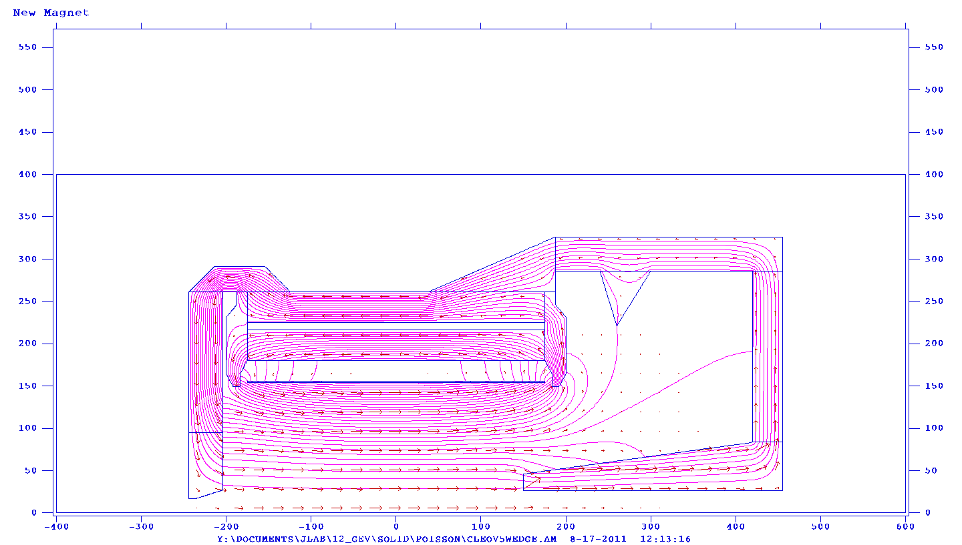Select x-axis label 0 below the plot
Viewport: 962px width, 545px height.
[x=396, y=526]
